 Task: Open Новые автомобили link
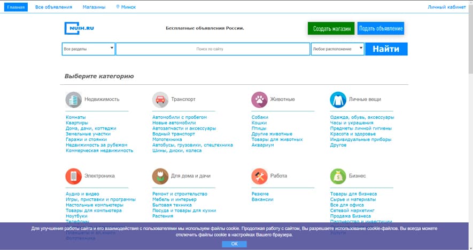[x=174, y=123]
